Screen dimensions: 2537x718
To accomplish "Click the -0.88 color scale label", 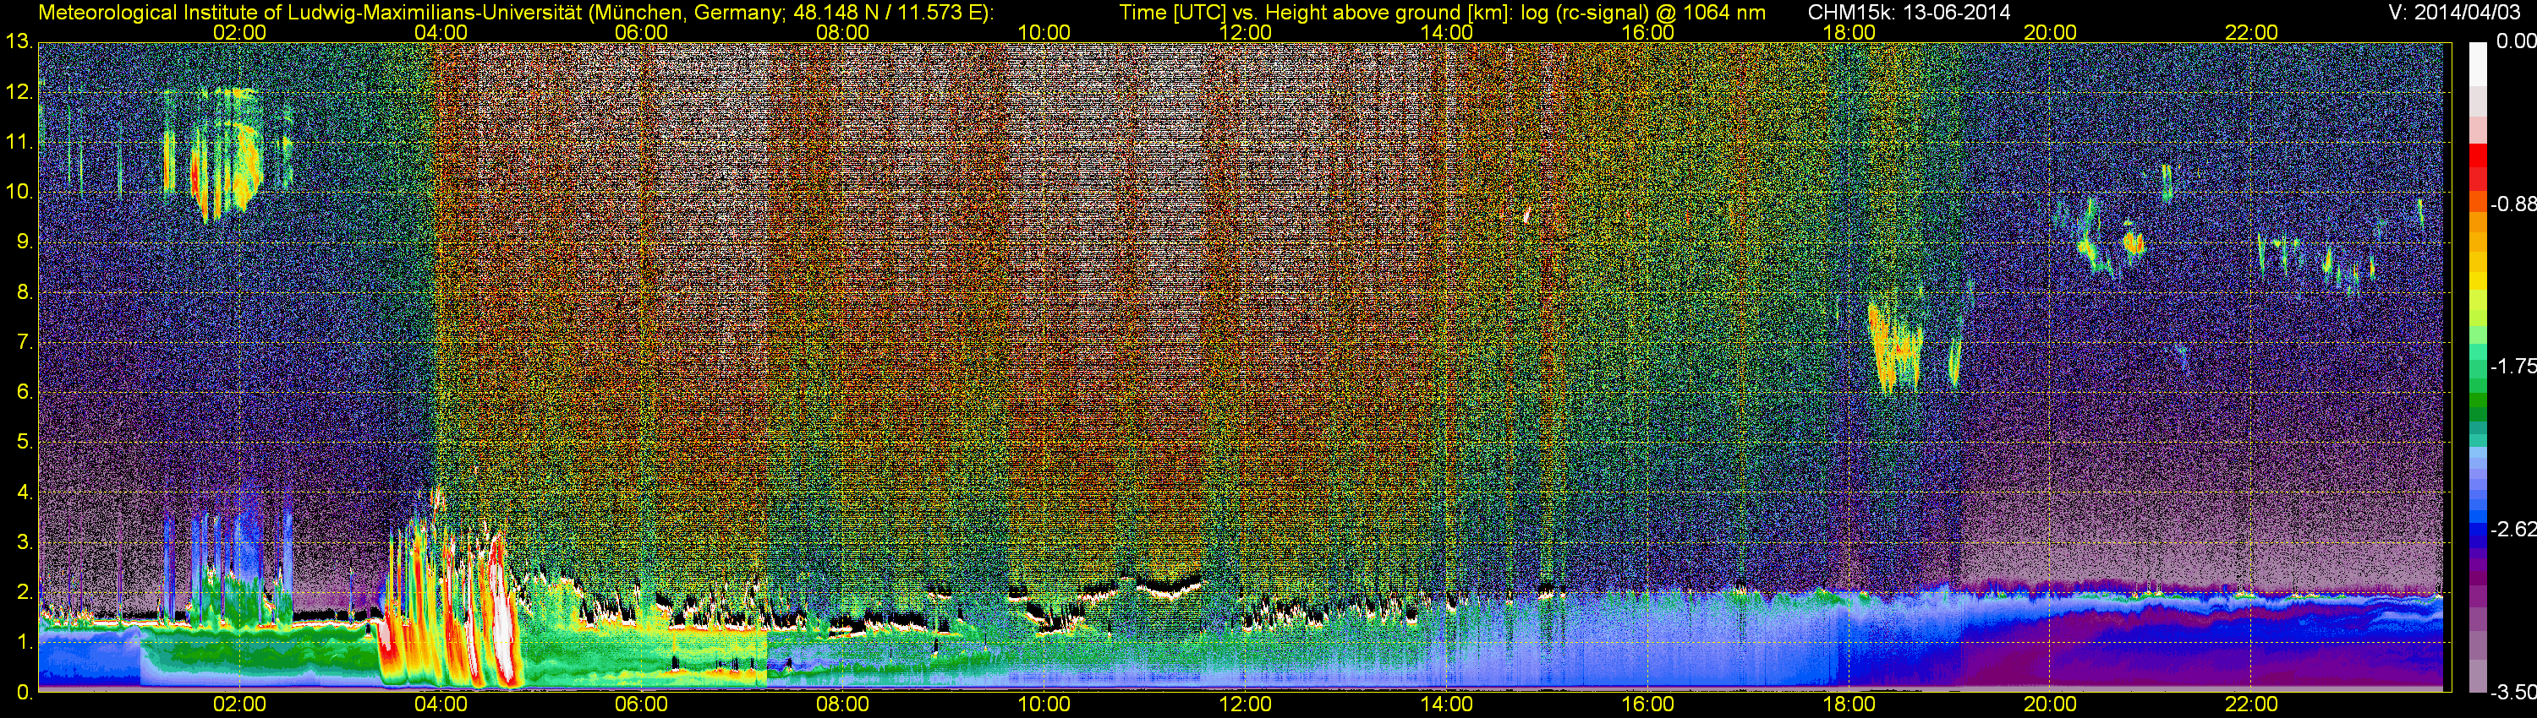I will (2512, 204).
